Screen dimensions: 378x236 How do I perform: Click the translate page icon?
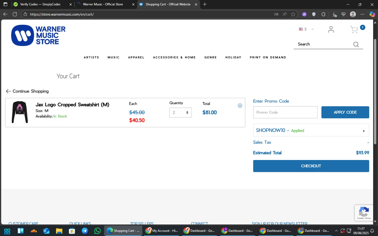coord(276,14)
